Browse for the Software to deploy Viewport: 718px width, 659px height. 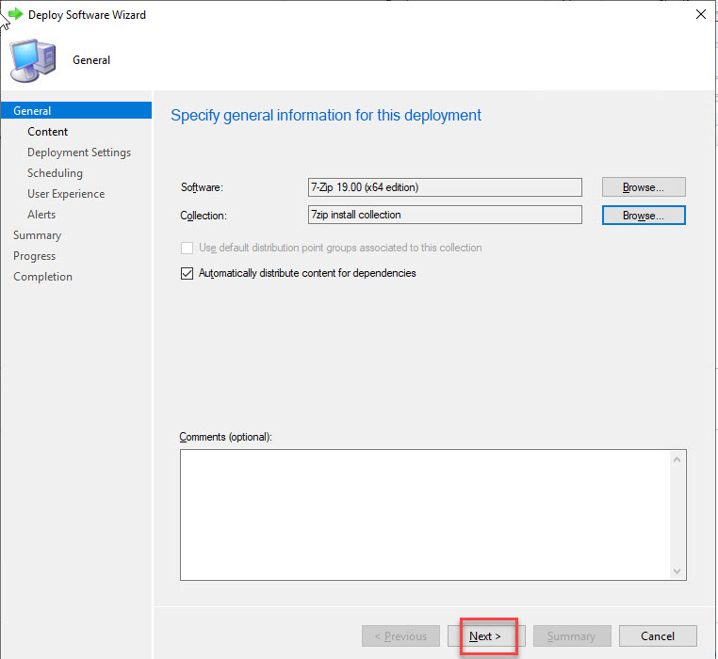coord(644,187)
